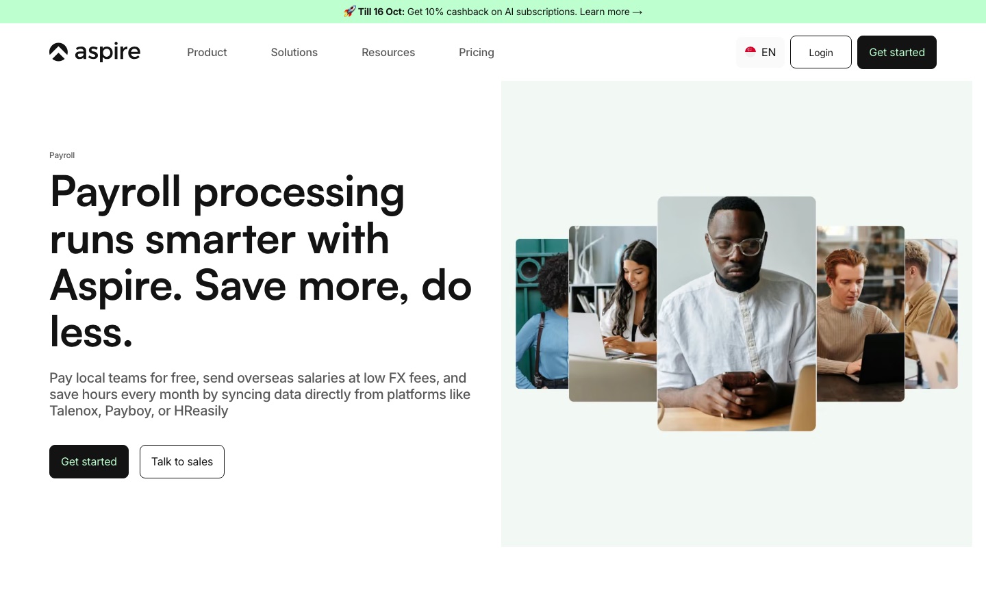Open the Solutions menu
This screenshot has width=986, height=616.
[x=294, y=52]
